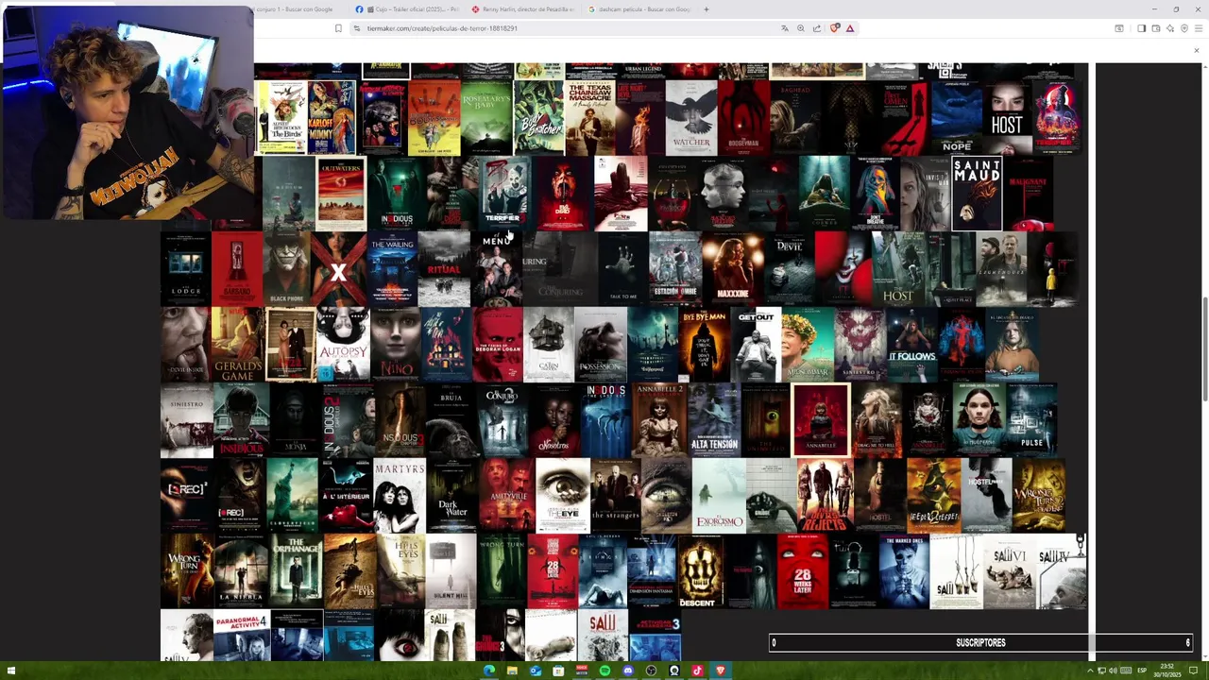Click the share icon in address bar
Screen dimensions: 1209x680
pyautogui.click(x=816, y=28)
